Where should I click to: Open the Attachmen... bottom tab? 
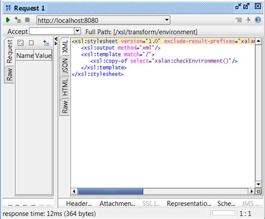(117, 203)
